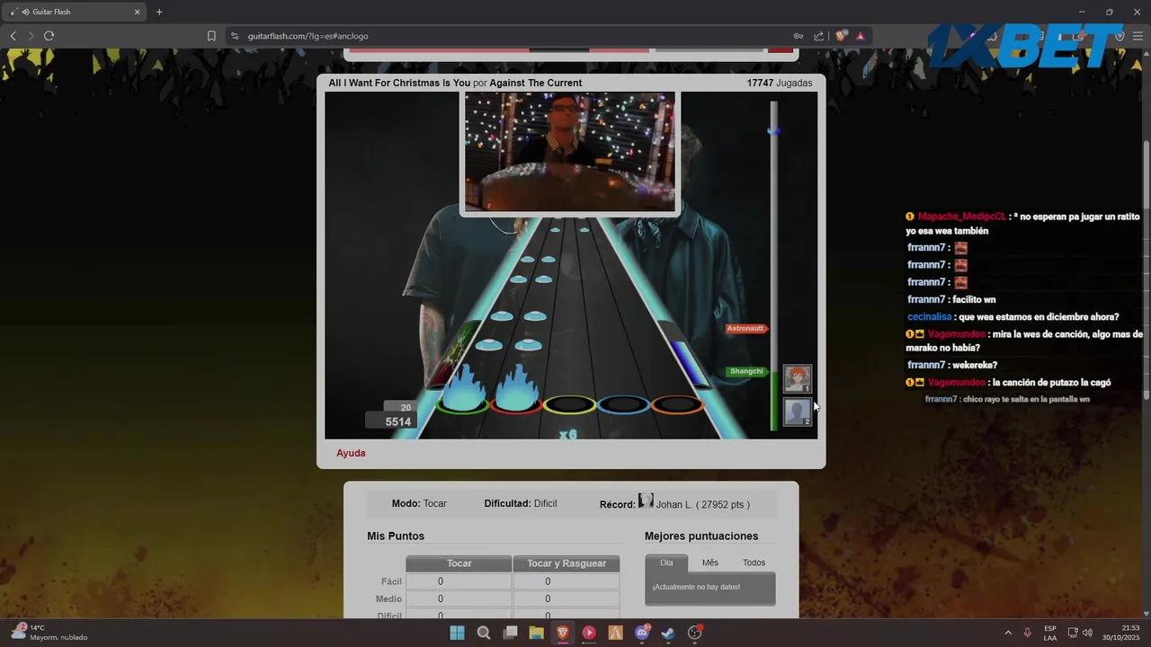The image size is (1151, 647).
Task: Show hidden system tray icons
Action: pos(1007,633)
